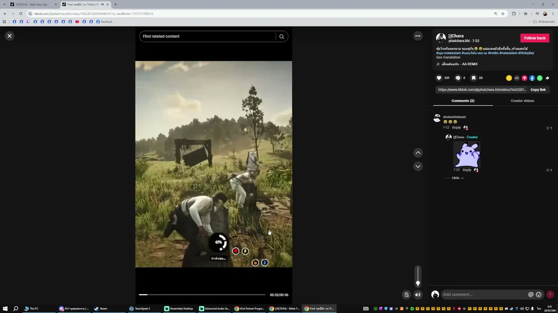The image size is (558, 313).
Task: Click See translation link
Action: click(x=448, y=57)
